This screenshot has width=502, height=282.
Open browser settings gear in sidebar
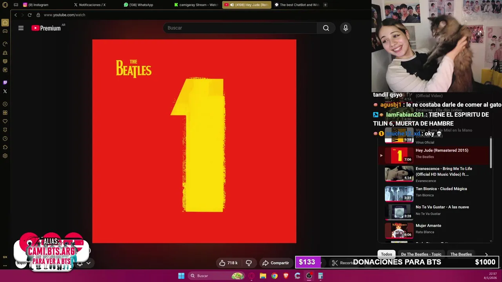[5, 156]
